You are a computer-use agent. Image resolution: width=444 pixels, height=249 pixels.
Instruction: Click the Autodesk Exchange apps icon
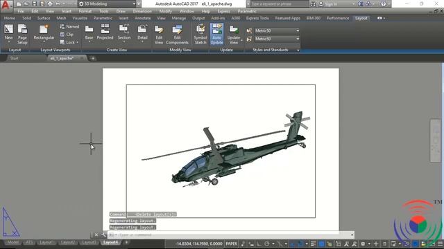click(x=361, y=4)
